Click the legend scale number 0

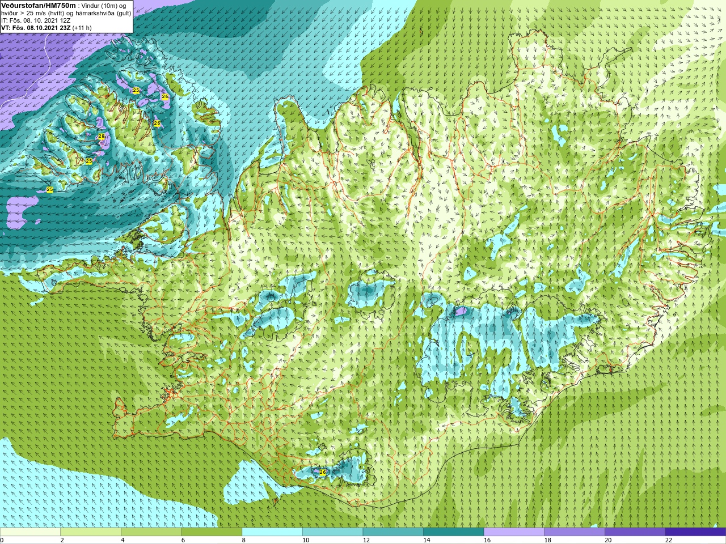(x=2, y=540)
